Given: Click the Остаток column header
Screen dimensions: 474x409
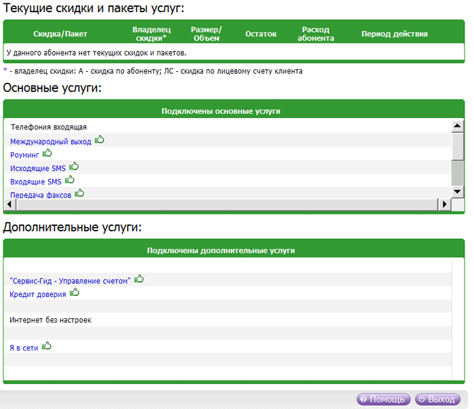Looking at the screenshot, I should click(x=261, y=34).
